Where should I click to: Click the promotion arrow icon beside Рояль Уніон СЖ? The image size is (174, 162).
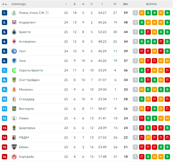click(x=47, y=13)
